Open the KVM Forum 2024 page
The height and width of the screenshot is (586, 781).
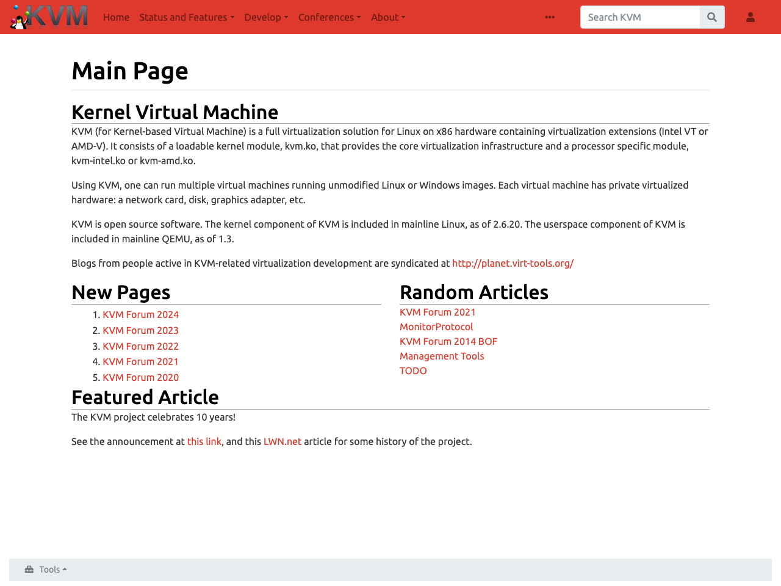coord(140,314)
